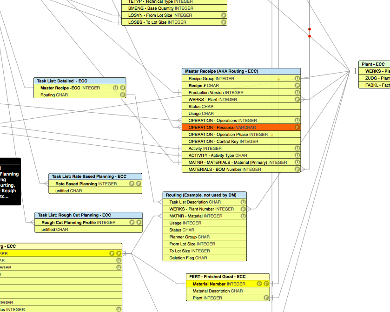Select the upper red vertex point on connector
390x312 pixels.
[x=310, y=29]
